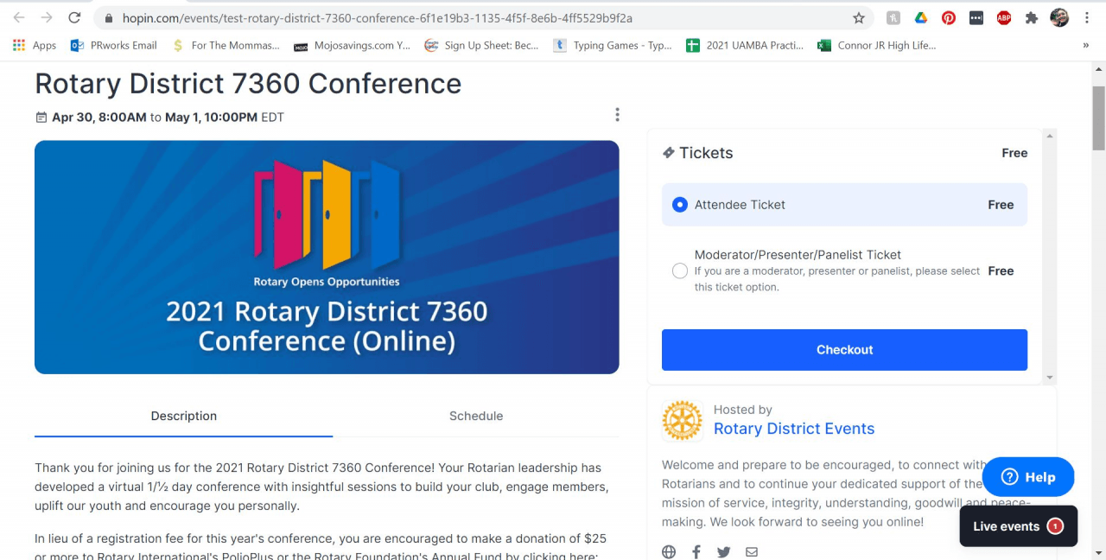This screenshot has width=1106, height=560.
Task: Open the host's Facebook page
Action: (696, 552)
